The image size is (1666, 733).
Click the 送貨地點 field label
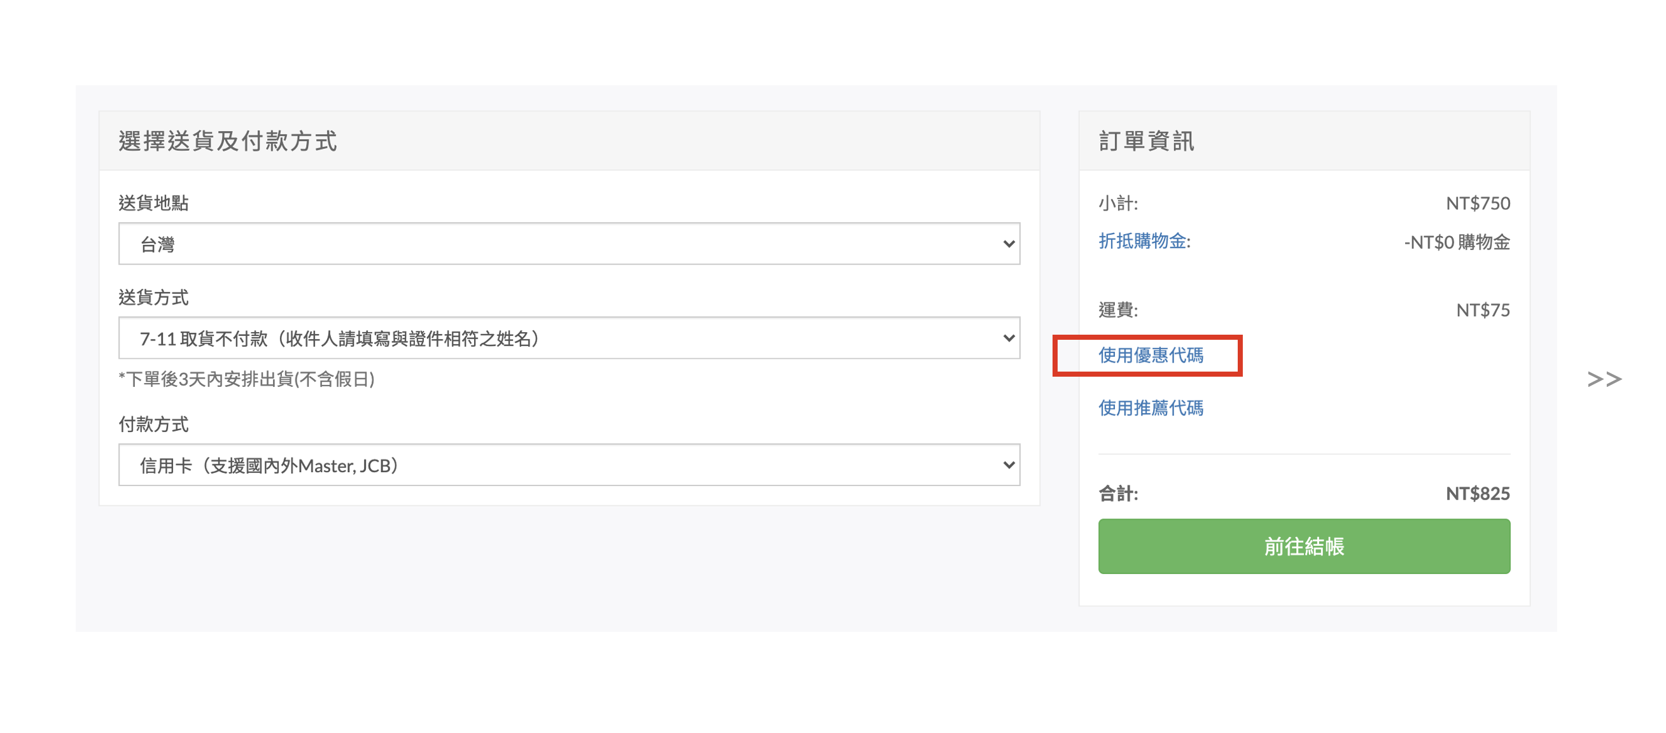pos(153,203)
